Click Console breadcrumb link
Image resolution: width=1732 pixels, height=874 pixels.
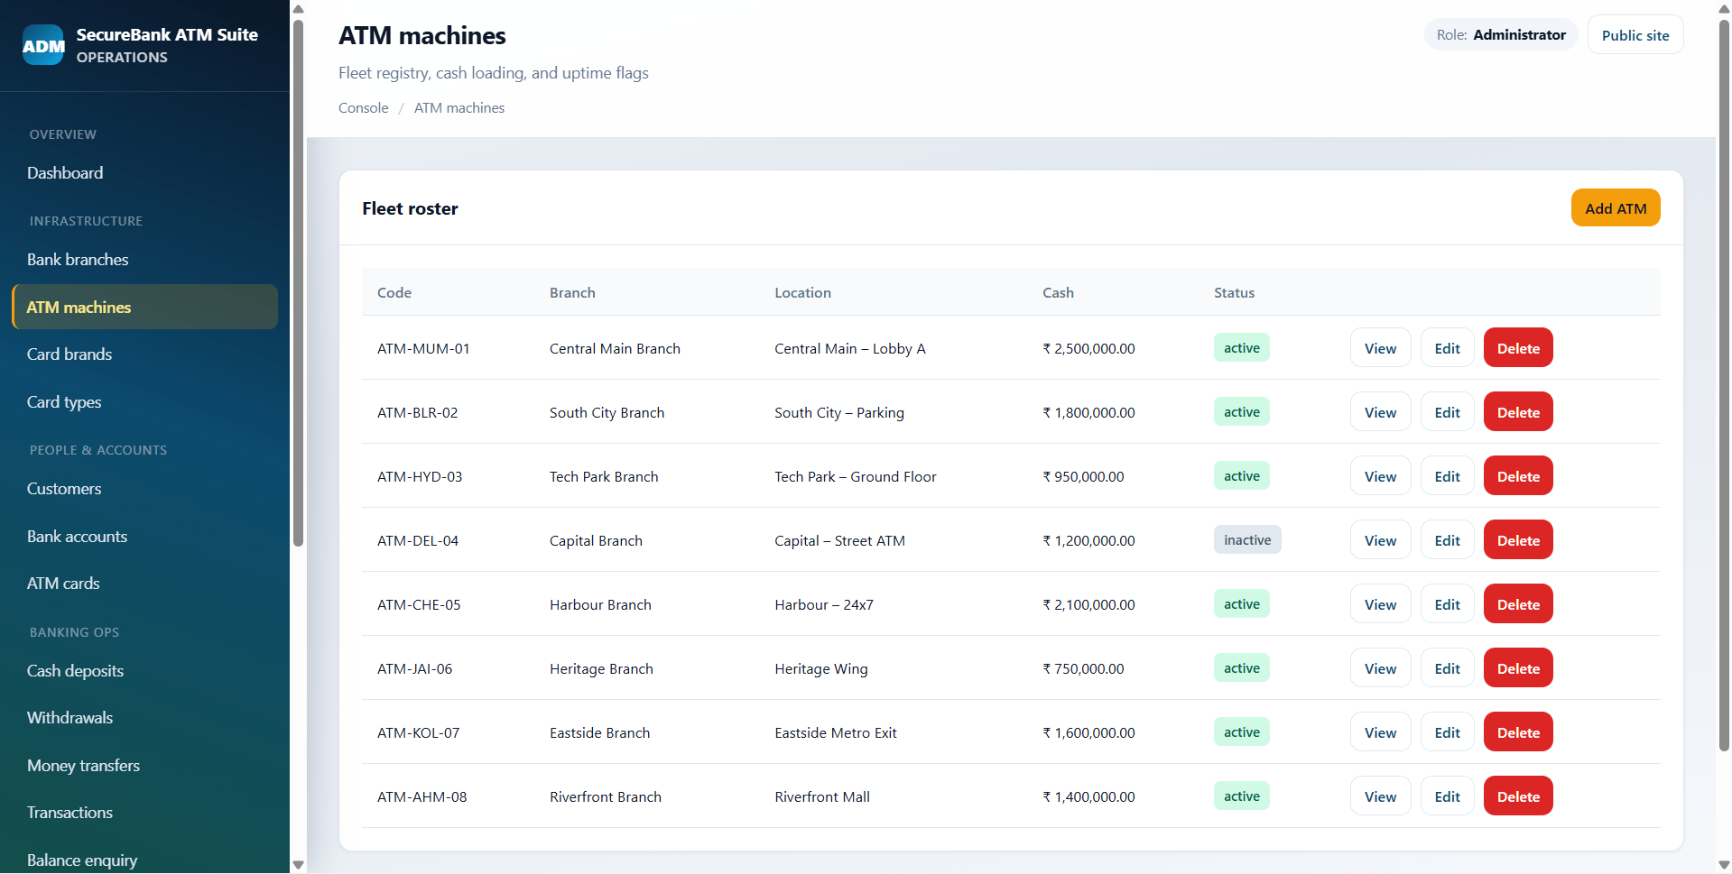pos(363,108)
